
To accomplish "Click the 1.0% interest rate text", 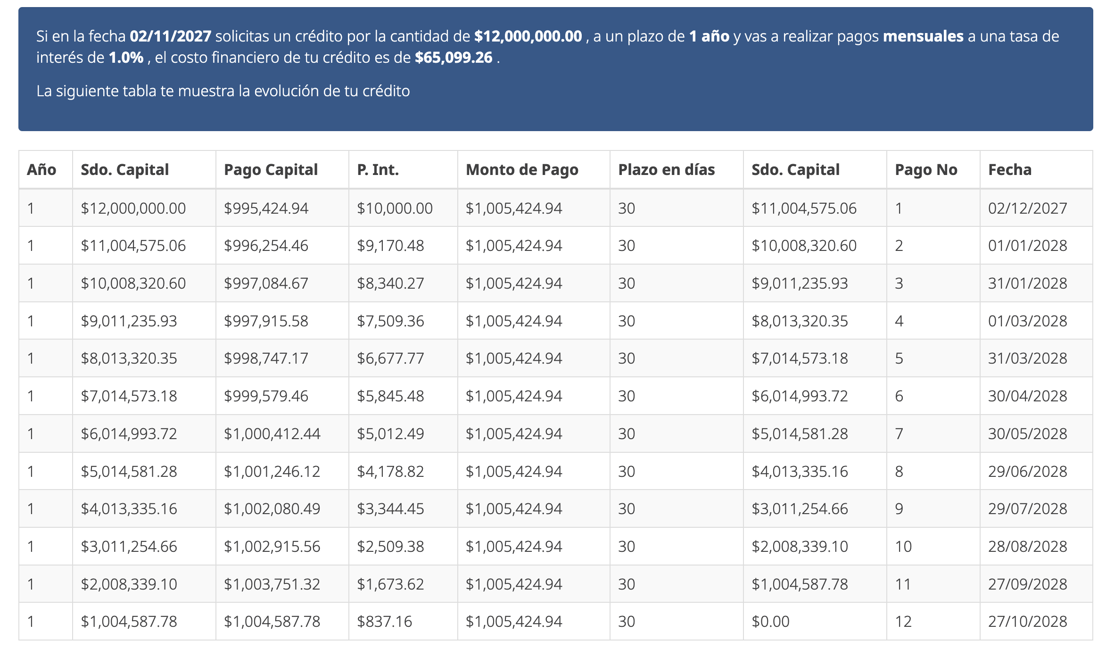I will 126,58.
